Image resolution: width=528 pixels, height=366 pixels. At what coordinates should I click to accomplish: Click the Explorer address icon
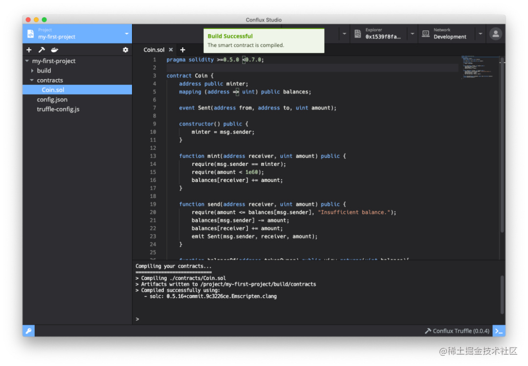[x=356, y=33]
